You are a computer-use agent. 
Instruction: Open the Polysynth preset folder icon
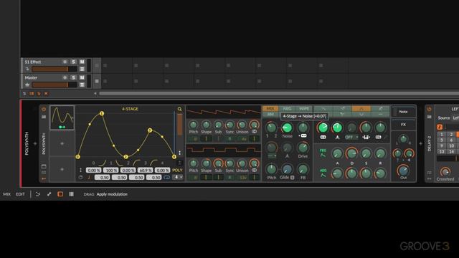point(44,117)
